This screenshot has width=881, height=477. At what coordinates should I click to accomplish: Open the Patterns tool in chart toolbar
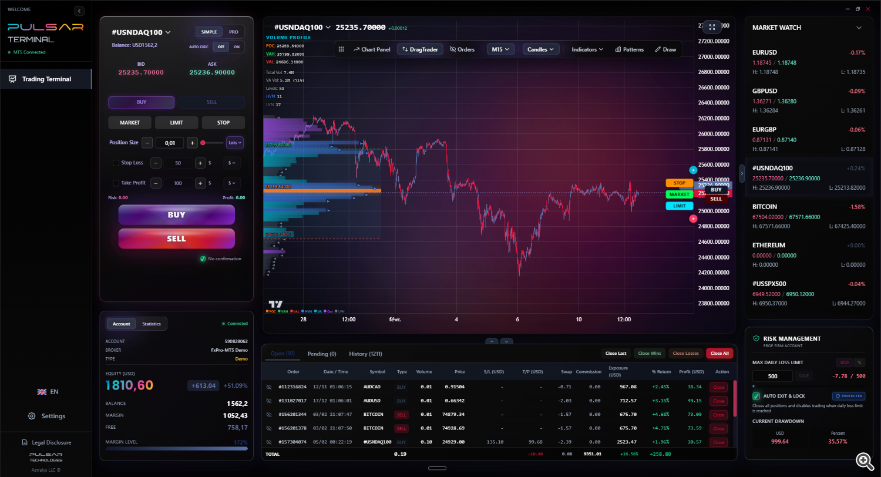[629, 49]
